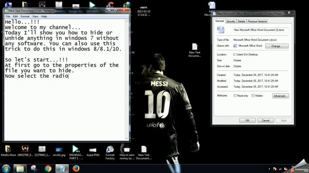The height and width of the screenshot is (173, 309).
Task: Click the volume speaker tray icon
Action: pos(285,169)
